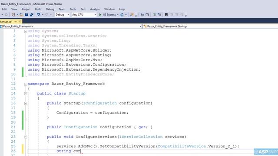
Task: Click the Navigate Forward toolbar icon
Action: (6, 15)
